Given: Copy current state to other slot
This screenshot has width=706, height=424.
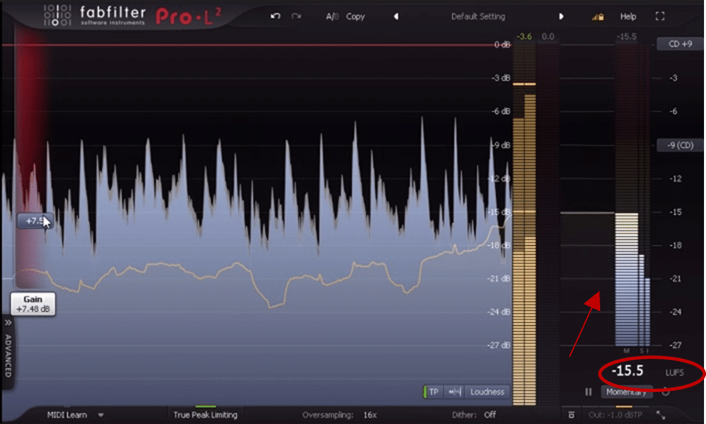Looking at the screenshot, I should click(x=355, y=17).
